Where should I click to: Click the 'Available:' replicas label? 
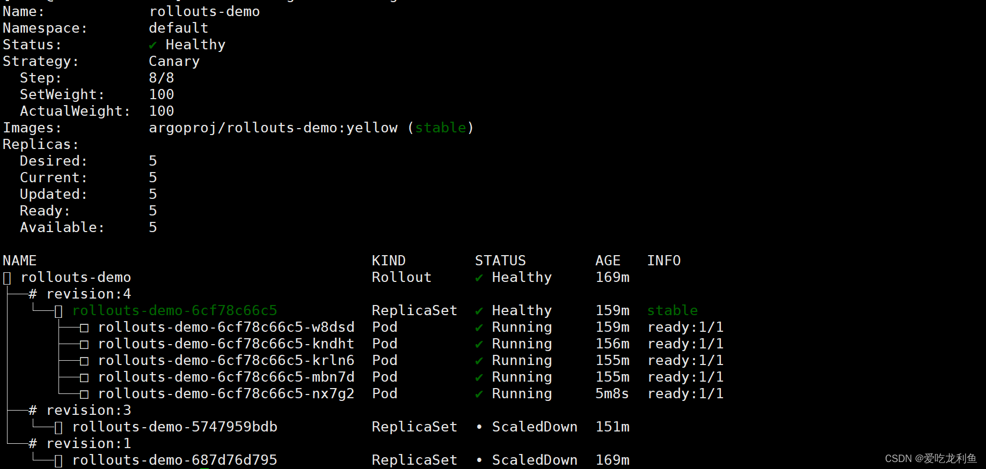click(x=62, y=227)
